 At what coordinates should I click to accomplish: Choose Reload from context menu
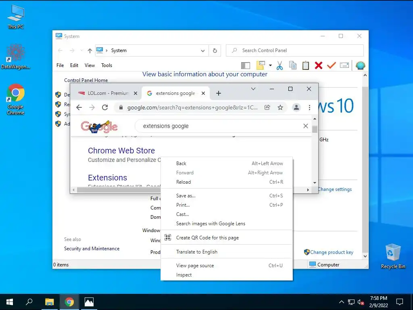227,182
